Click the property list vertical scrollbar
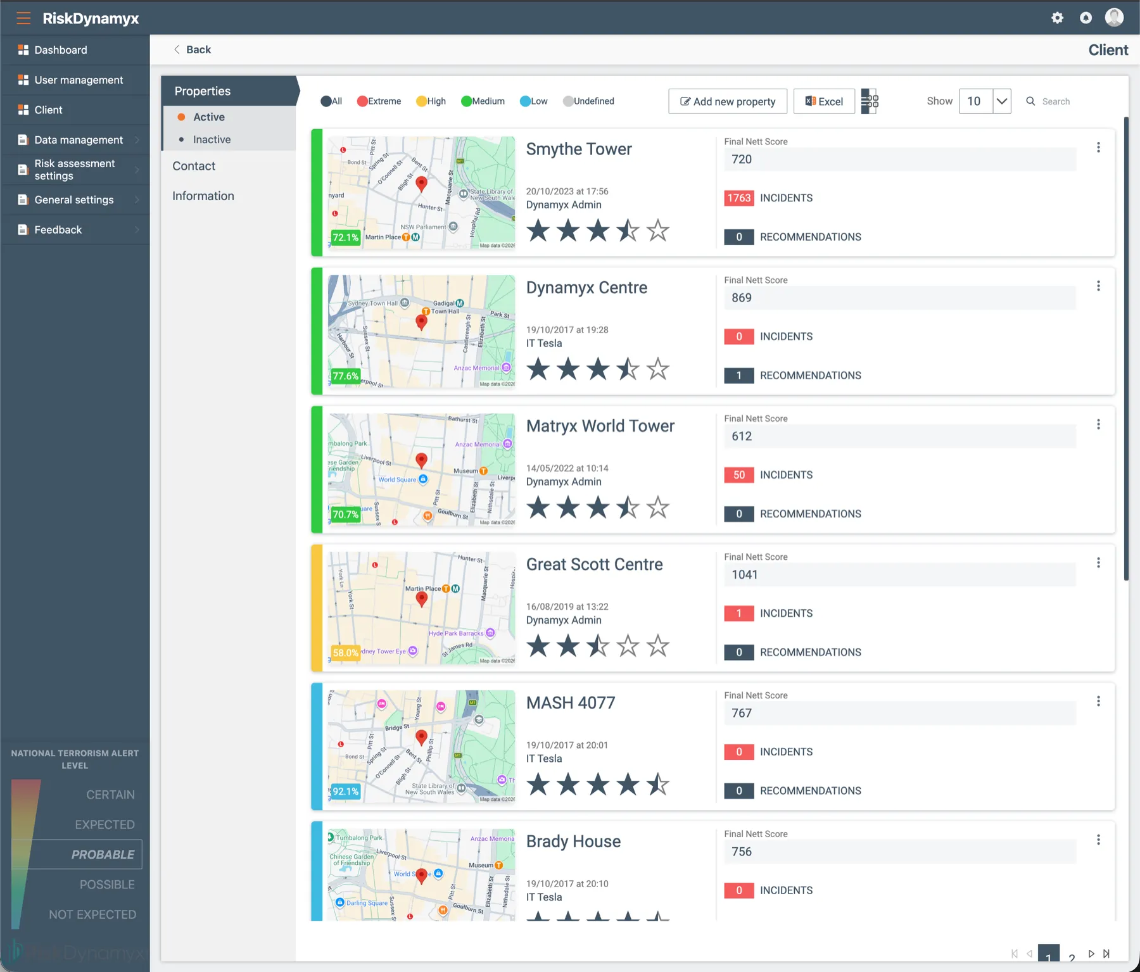The height and width of the screenshot is (972, 1140). [1126, 348]
